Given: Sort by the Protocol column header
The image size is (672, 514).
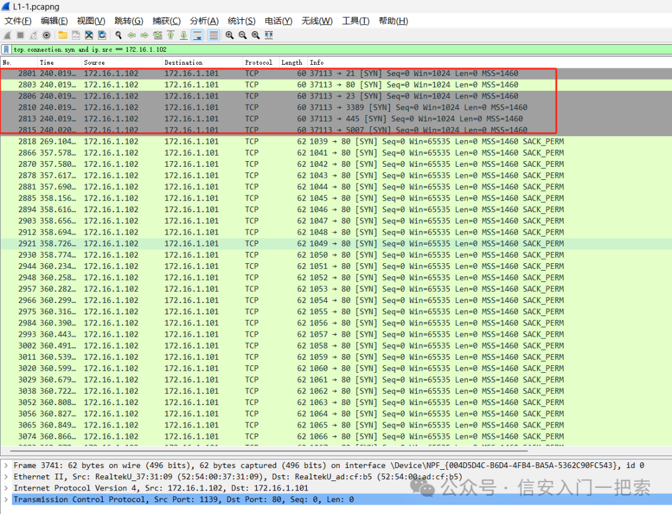Looking at the screenshot, I should tap(261, 63).
